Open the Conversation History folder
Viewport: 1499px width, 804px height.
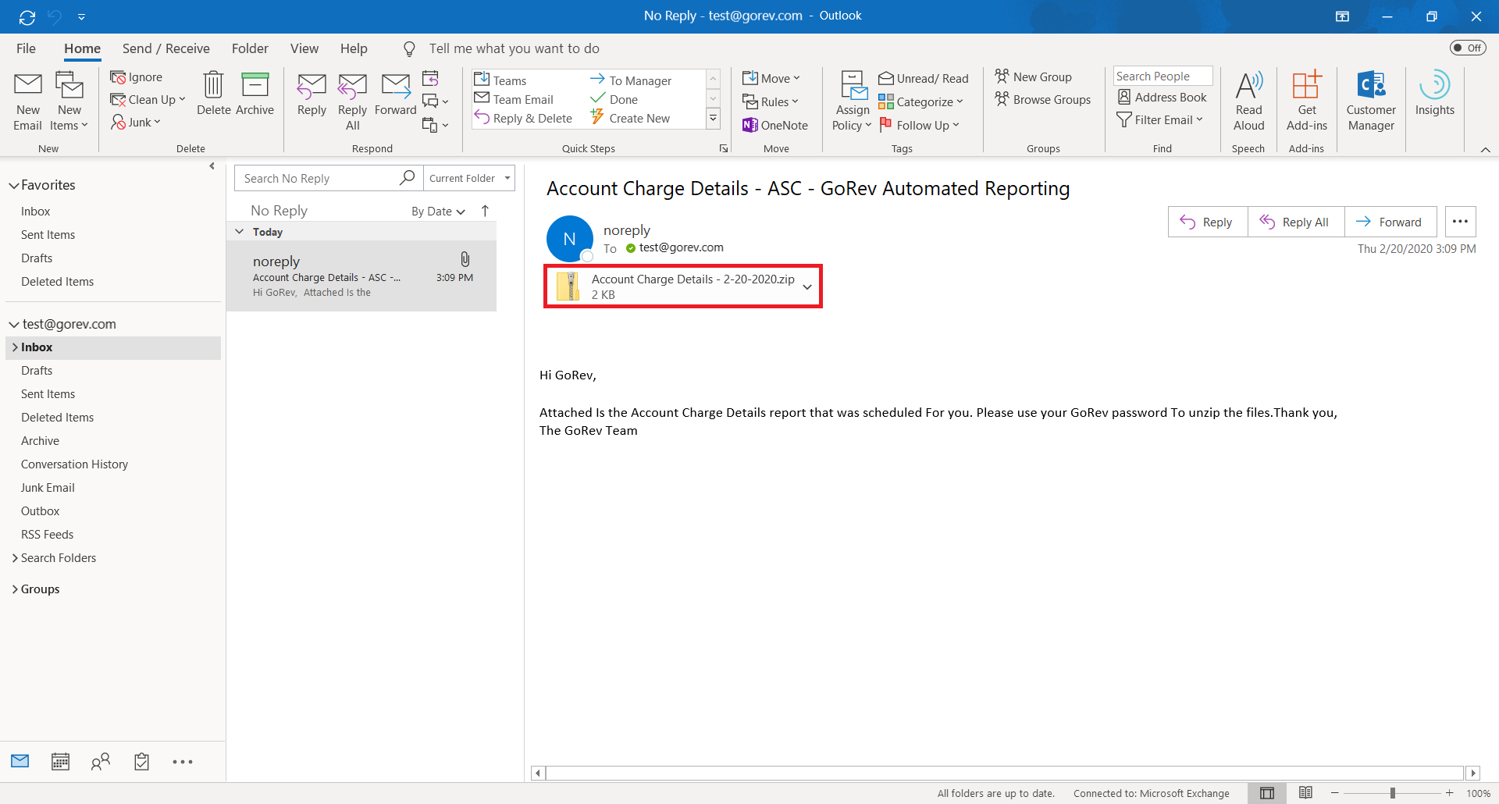coord(74,464)
